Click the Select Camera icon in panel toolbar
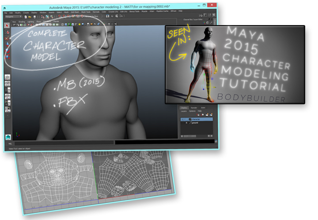318x220 pixels. coord(14,25)
